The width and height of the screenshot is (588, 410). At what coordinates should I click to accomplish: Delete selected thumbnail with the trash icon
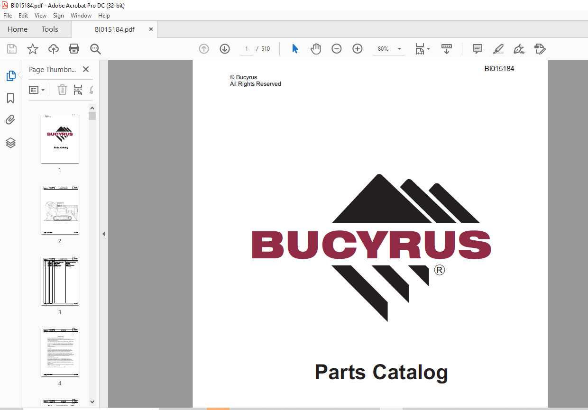pos(62,90)
